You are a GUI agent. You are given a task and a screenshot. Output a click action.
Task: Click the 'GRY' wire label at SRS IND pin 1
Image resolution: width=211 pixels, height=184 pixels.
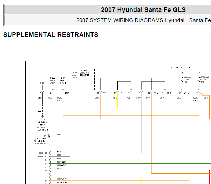tap(59, 151)
